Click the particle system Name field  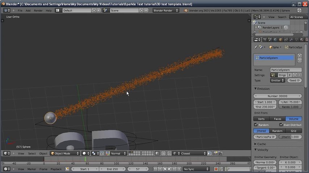(x=286, y=70)
